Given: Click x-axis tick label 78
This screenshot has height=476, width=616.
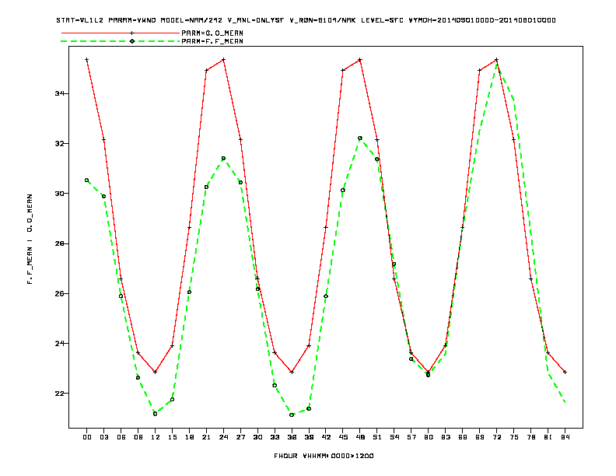Looking at the screenshot, I should tap(530, 437).
